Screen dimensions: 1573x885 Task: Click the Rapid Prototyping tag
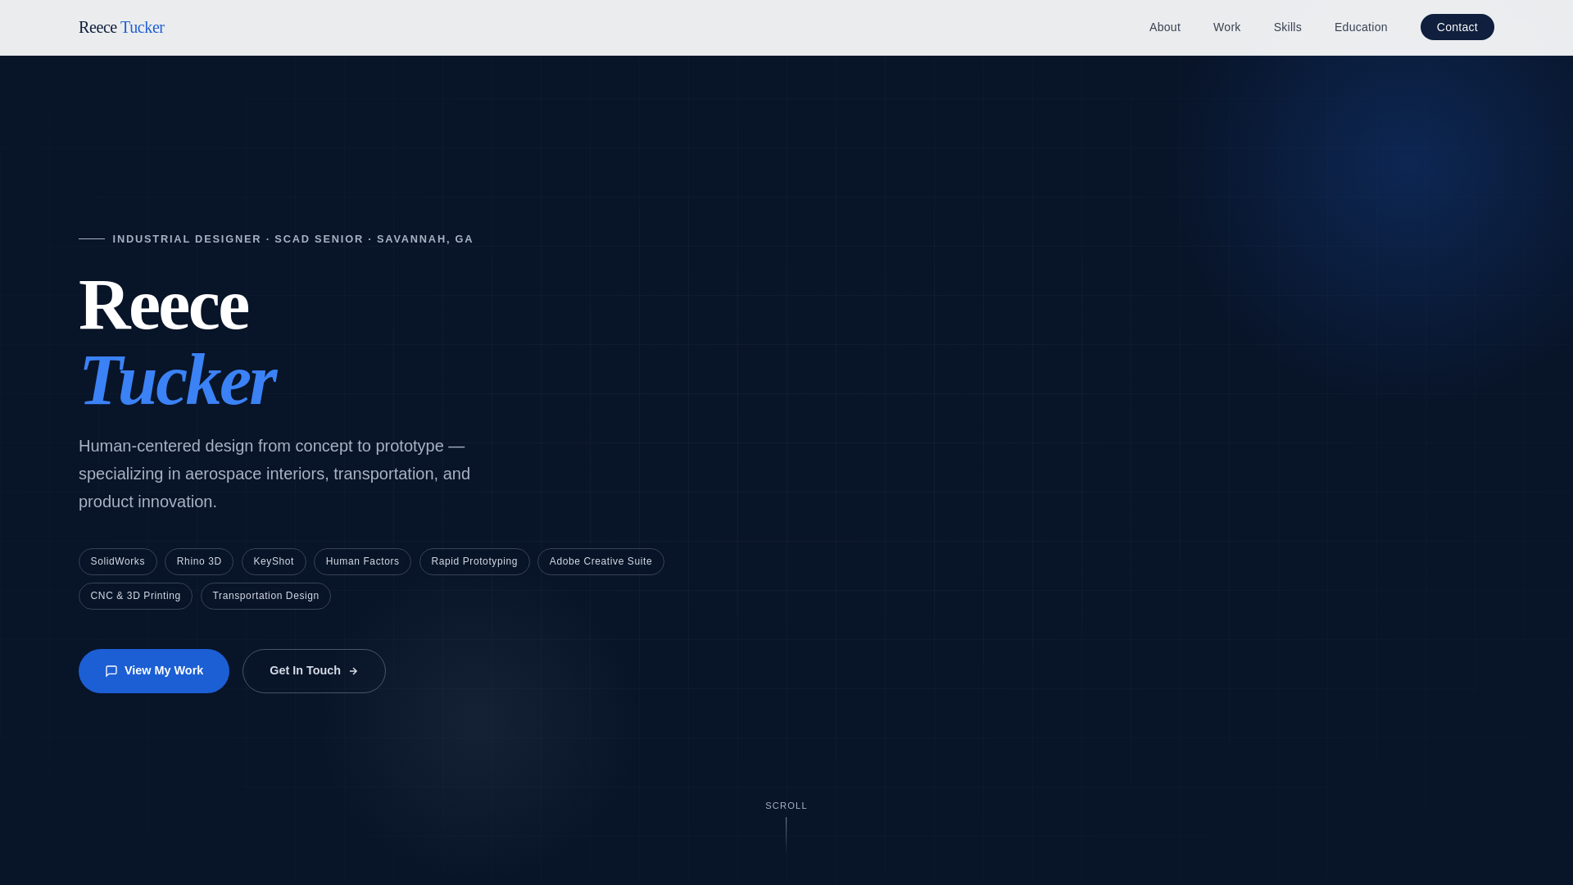[x=474, y=561]
